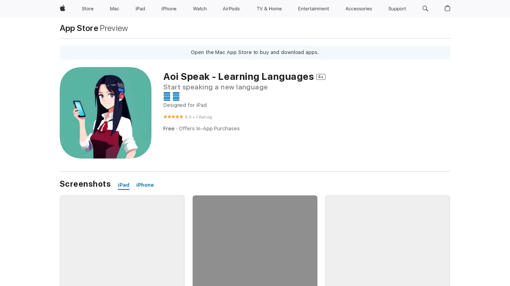Open the search magnifier icon
The image size is (510, 286).
[x=425, y=8]
